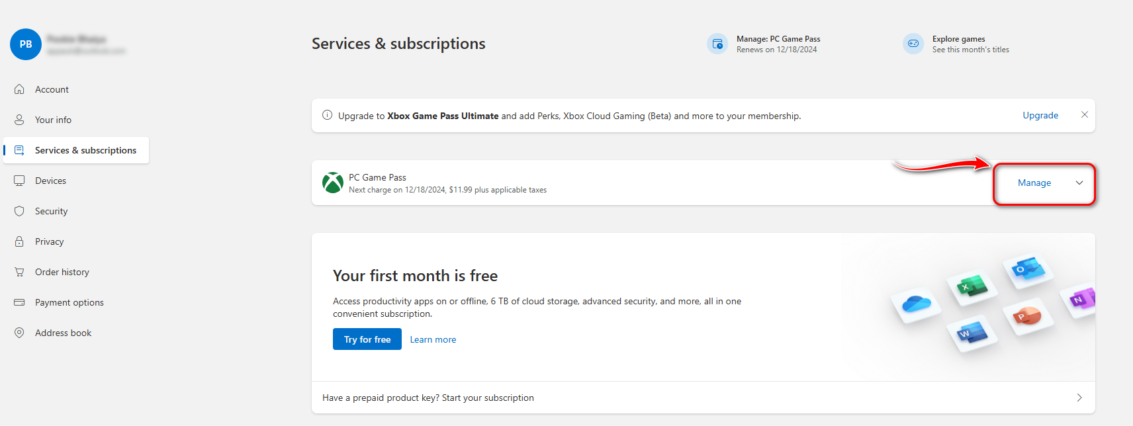Viewport: 1133px width, 426px height.
Task: Click the Order history cart icon
Action: click(19, 272)
